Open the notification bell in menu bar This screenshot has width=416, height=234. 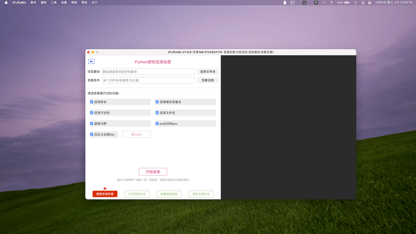[285, 3]
